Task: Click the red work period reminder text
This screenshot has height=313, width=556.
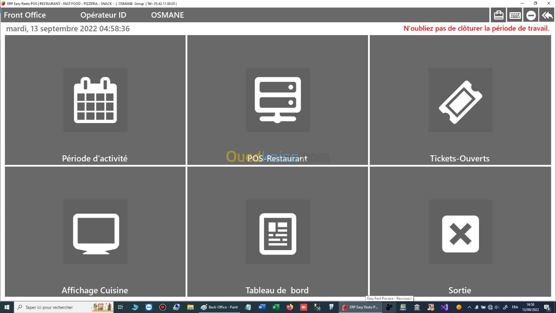Action: [476, 29]
